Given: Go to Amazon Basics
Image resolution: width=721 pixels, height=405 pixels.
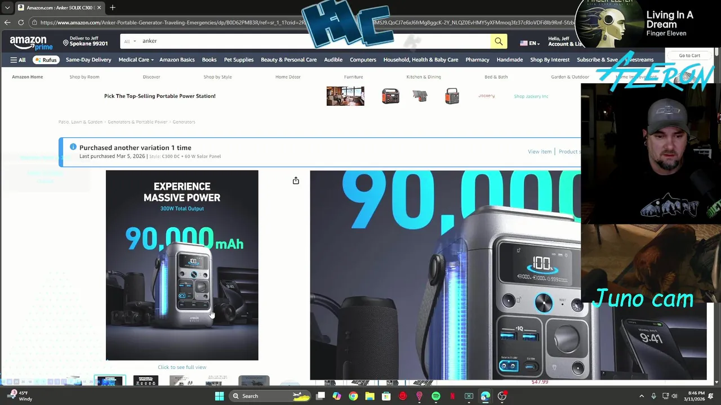Looking at the screenshot, I should pyautogui.click(x=177, y=60).
